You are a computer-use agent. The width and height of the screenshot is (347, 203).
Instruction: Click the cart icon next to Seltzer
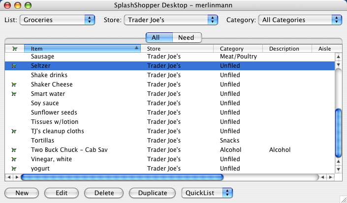pyautogui.click(x=14, y=66)
